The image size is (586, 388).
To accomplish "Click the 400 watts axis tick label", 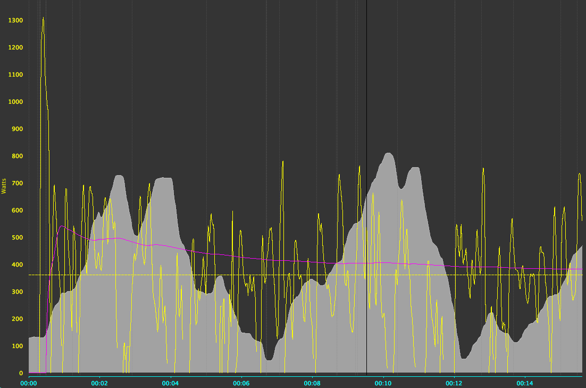I will (18, 265).
